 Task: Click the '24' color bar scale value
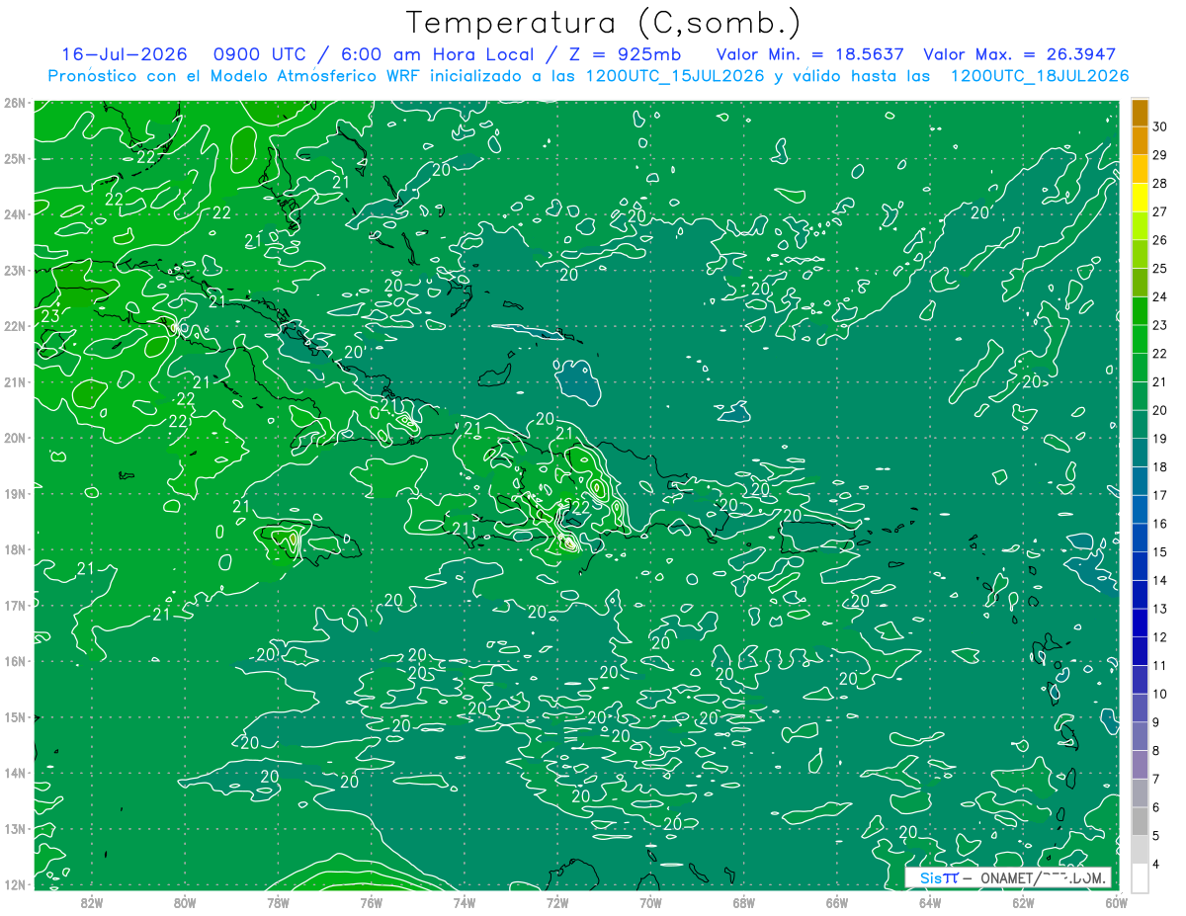coord(1160,297)
